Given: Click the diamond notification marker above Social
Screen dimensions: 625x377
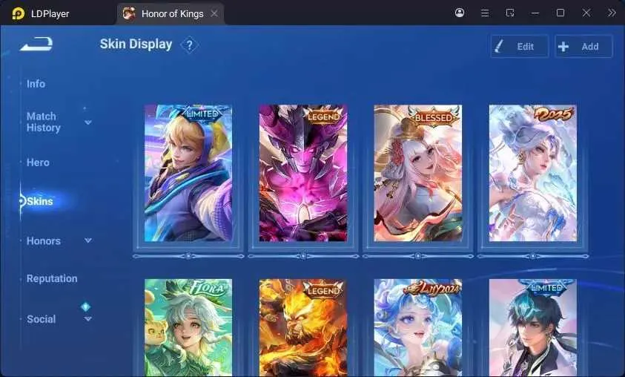Looking at the screenshot, I should [86, 306].
